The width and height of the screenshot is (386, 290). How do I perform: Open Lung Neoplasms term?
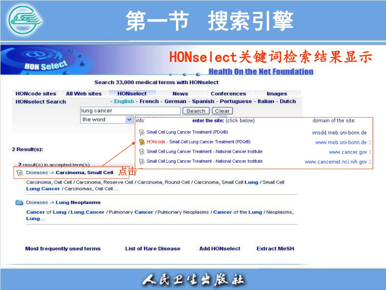coord(78,202)
